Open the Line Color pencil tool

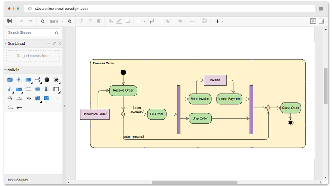point(119,21)
